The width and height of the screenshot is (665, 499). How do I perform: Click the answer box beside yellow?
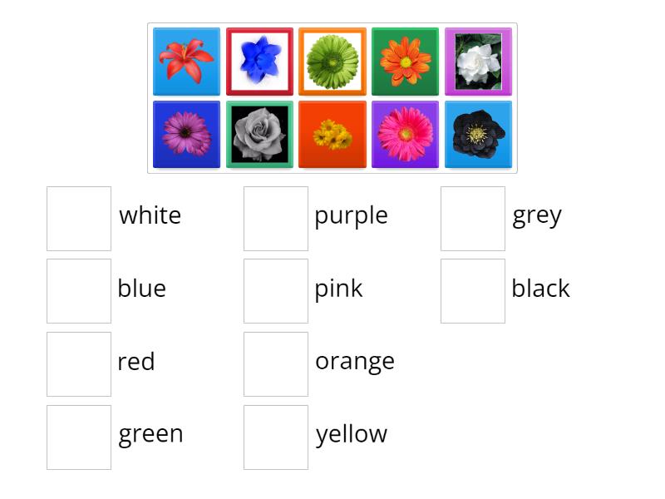[276, 434]
